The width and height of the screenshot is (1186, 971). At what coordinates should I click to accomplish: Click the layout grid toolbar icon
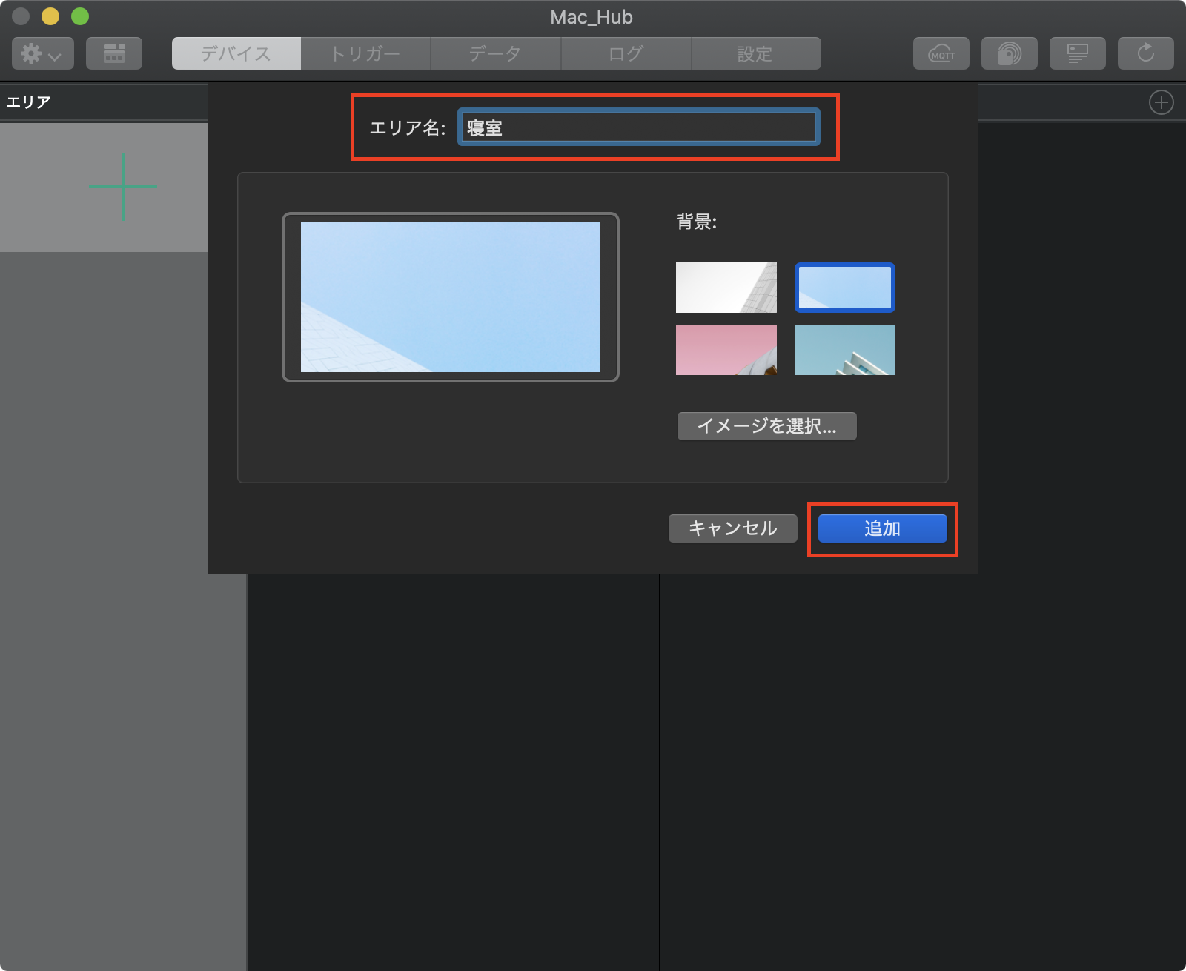[114, 53]
